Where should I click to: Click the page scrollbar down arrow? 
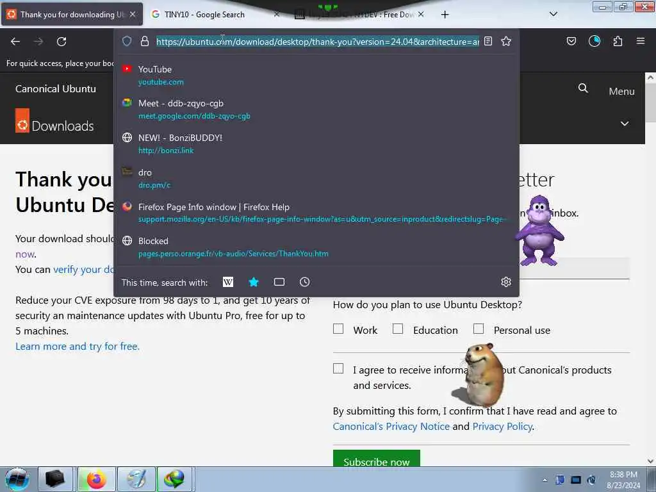pyautogui.click(x=650, y=461)
